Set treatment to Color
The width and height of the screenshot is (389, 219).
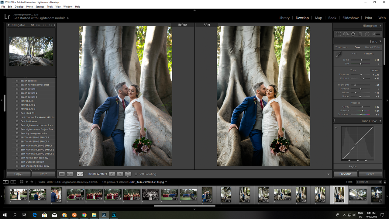pos(357,47)
